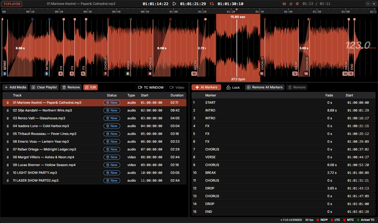Screen dimensions: 378x223
Task: Click the New status badge for Cold Harbor
Action: point(112,126)
